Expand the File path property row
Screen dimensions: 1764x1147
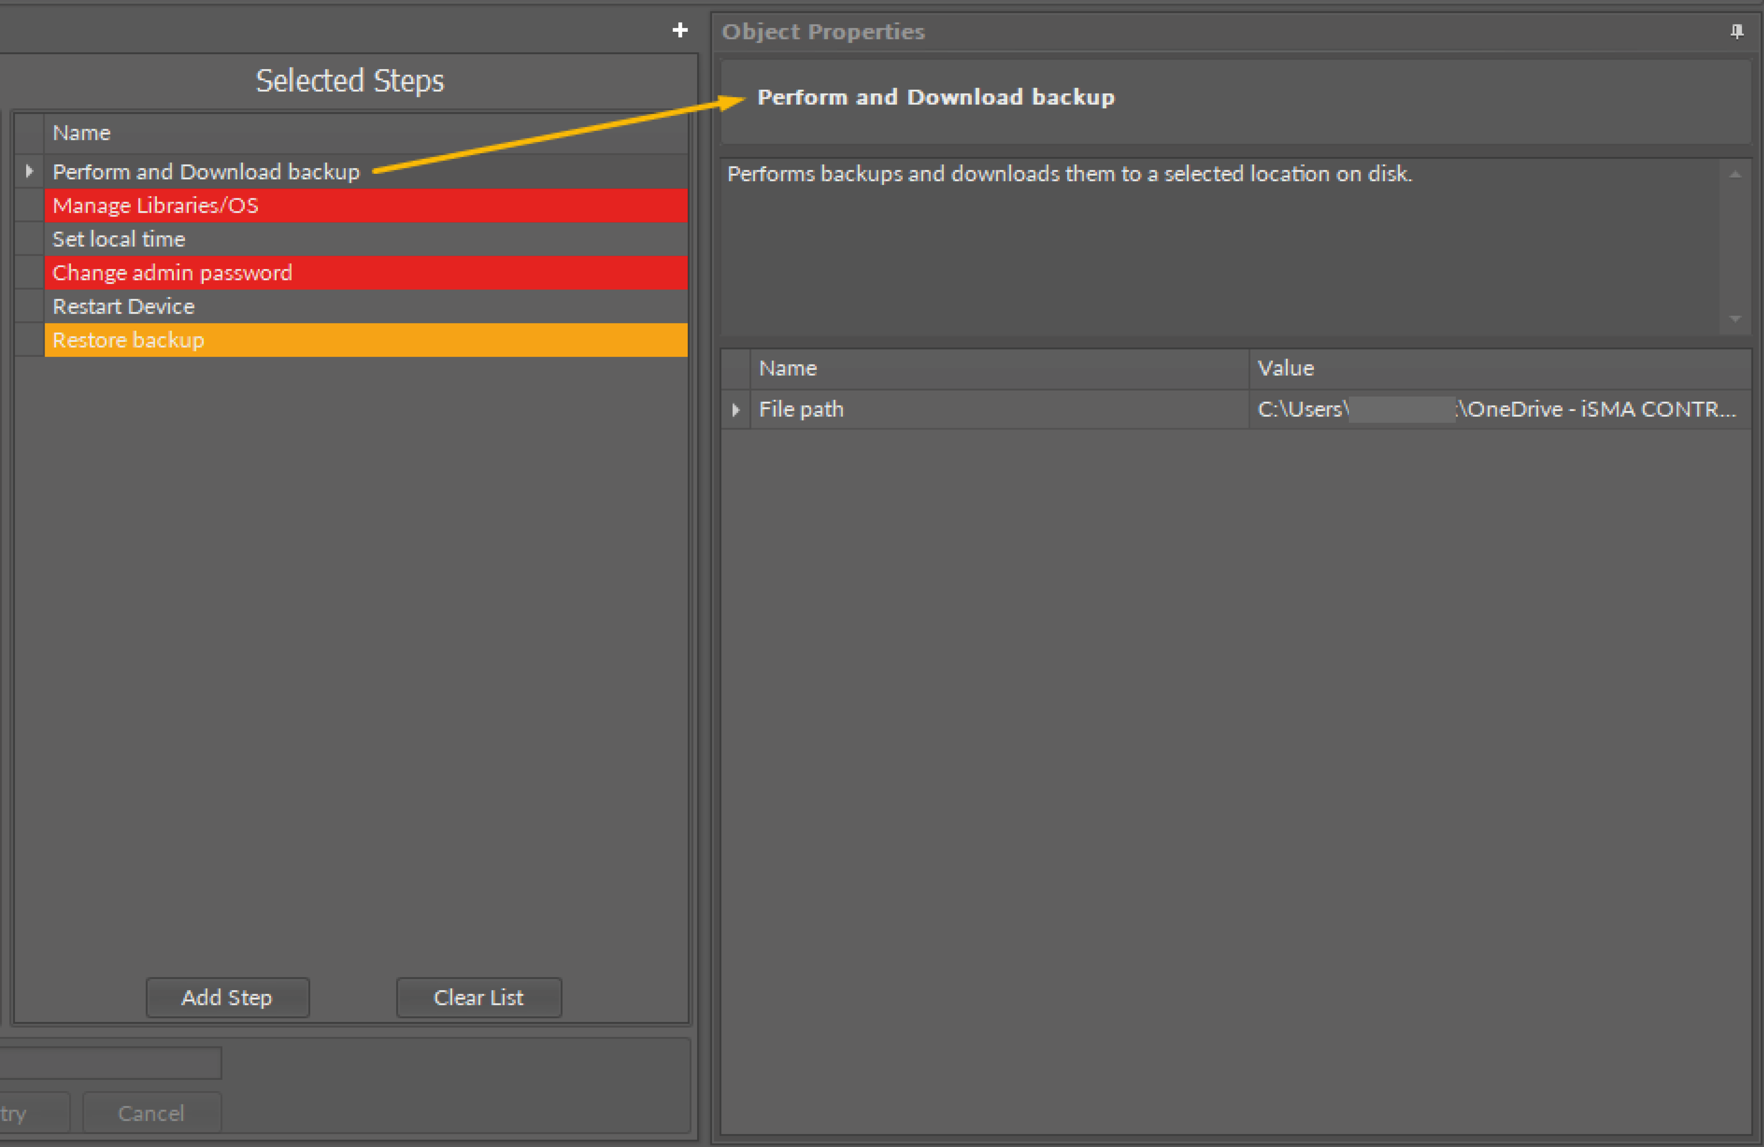point(735,409)
